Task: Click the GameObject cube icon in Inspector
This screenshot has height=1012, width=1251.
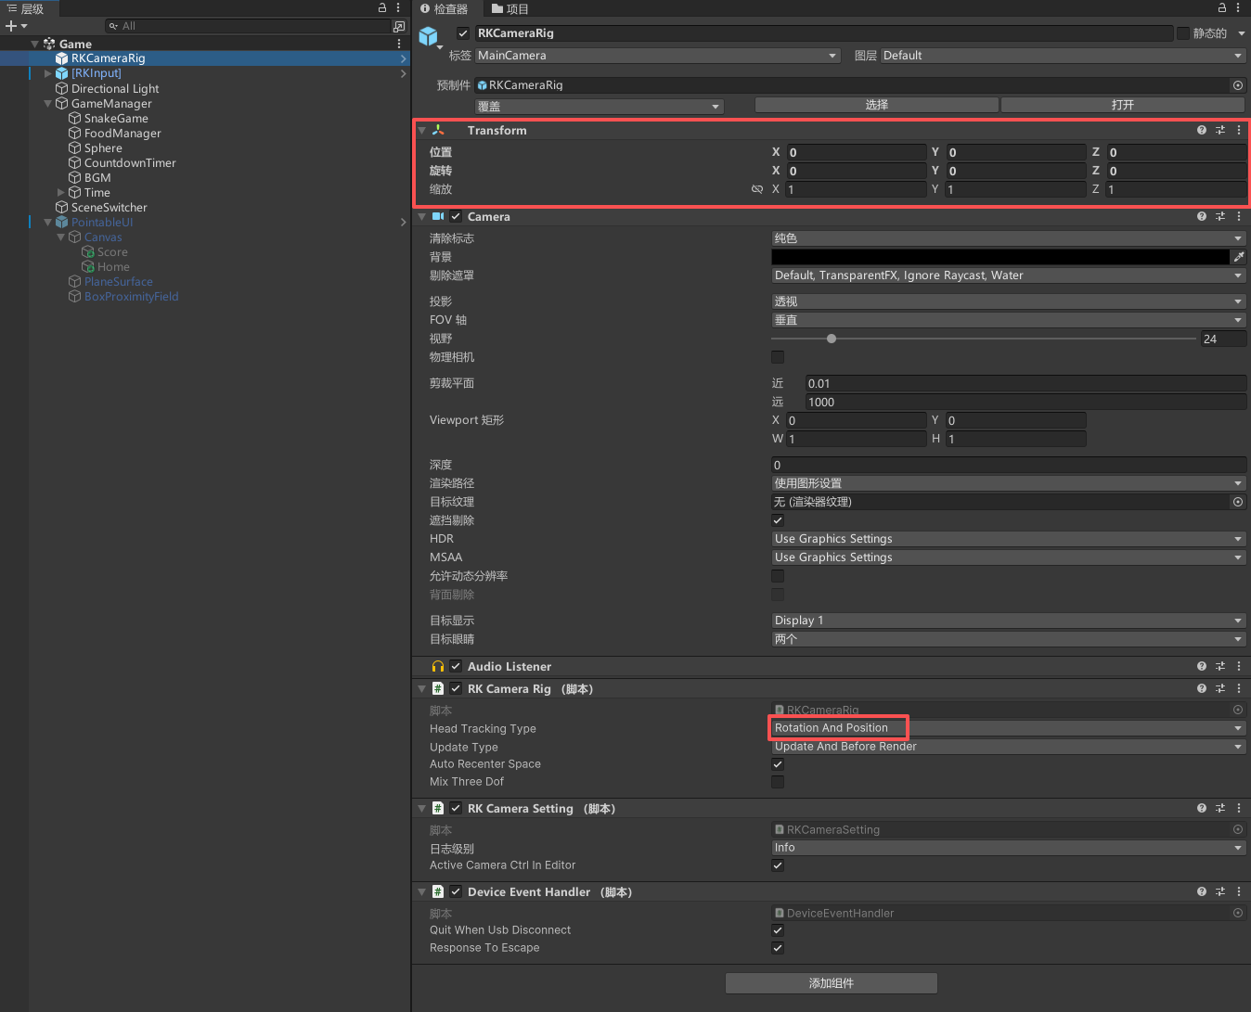Action: [428, 36]
